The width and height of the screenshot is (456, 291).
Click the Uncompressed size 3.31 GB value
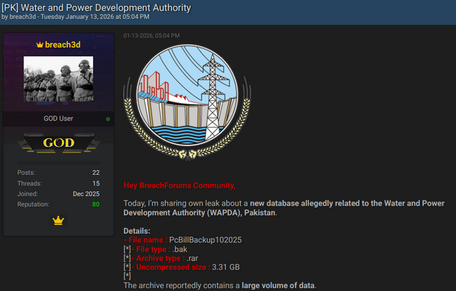(x=226, y=268)
